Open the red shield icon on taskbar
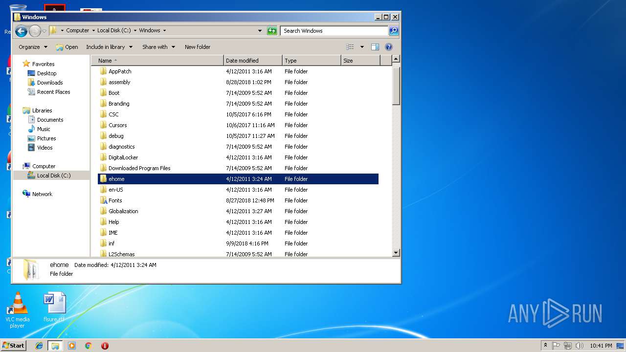The width and height of the screenshot is (626, 352). pyautogui.click(x=105, y=346)
